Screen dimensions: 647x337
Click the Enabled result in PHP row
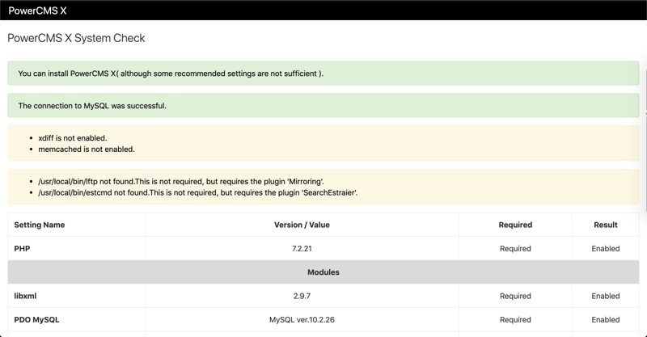(605, 249)
